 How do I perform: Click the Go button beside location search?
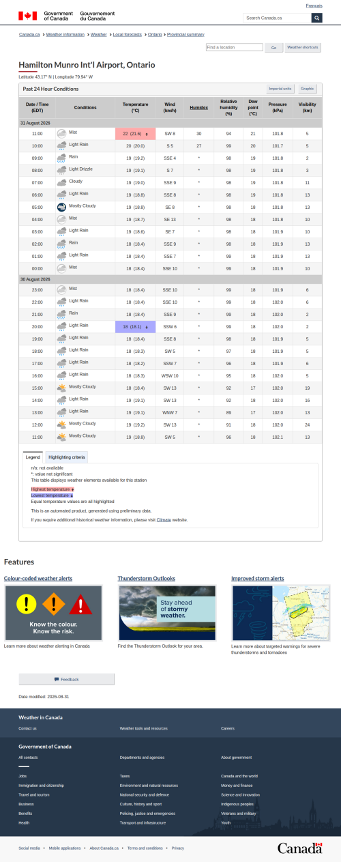click(x=273, y=48)
